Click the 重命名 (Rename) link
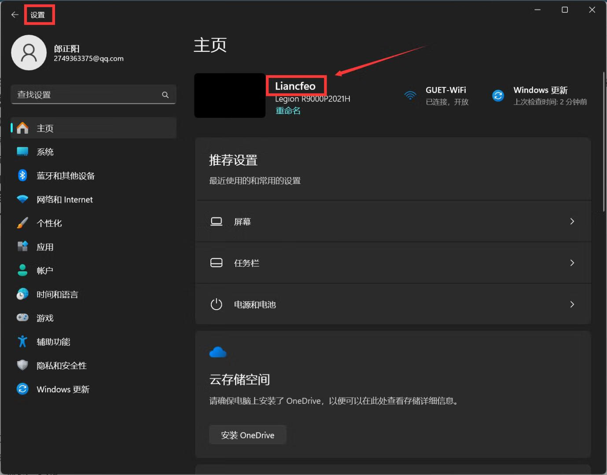This screenshot has height=475, width=607. [287, 110]
